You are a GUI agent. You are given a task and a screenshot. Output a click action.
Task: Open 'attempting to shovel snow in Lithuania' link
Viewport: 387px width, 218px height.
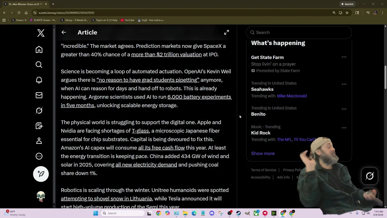click(x=106, y=199)
